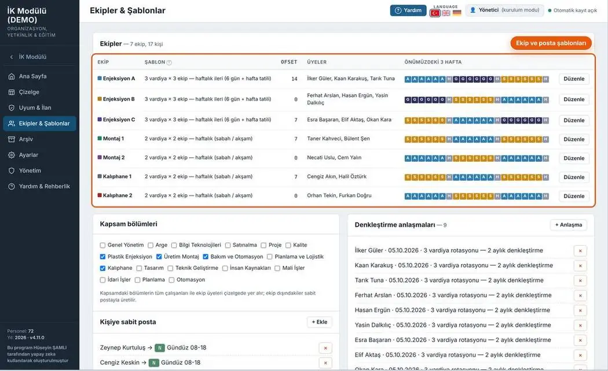Go back using the İK Modülü chevron
Viewport: 608px width, 371px height.
11,57
